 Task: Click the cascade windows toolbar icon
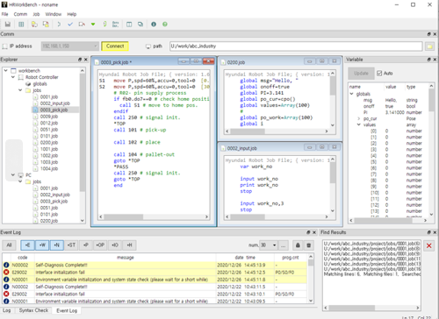(x=140, y=25)
